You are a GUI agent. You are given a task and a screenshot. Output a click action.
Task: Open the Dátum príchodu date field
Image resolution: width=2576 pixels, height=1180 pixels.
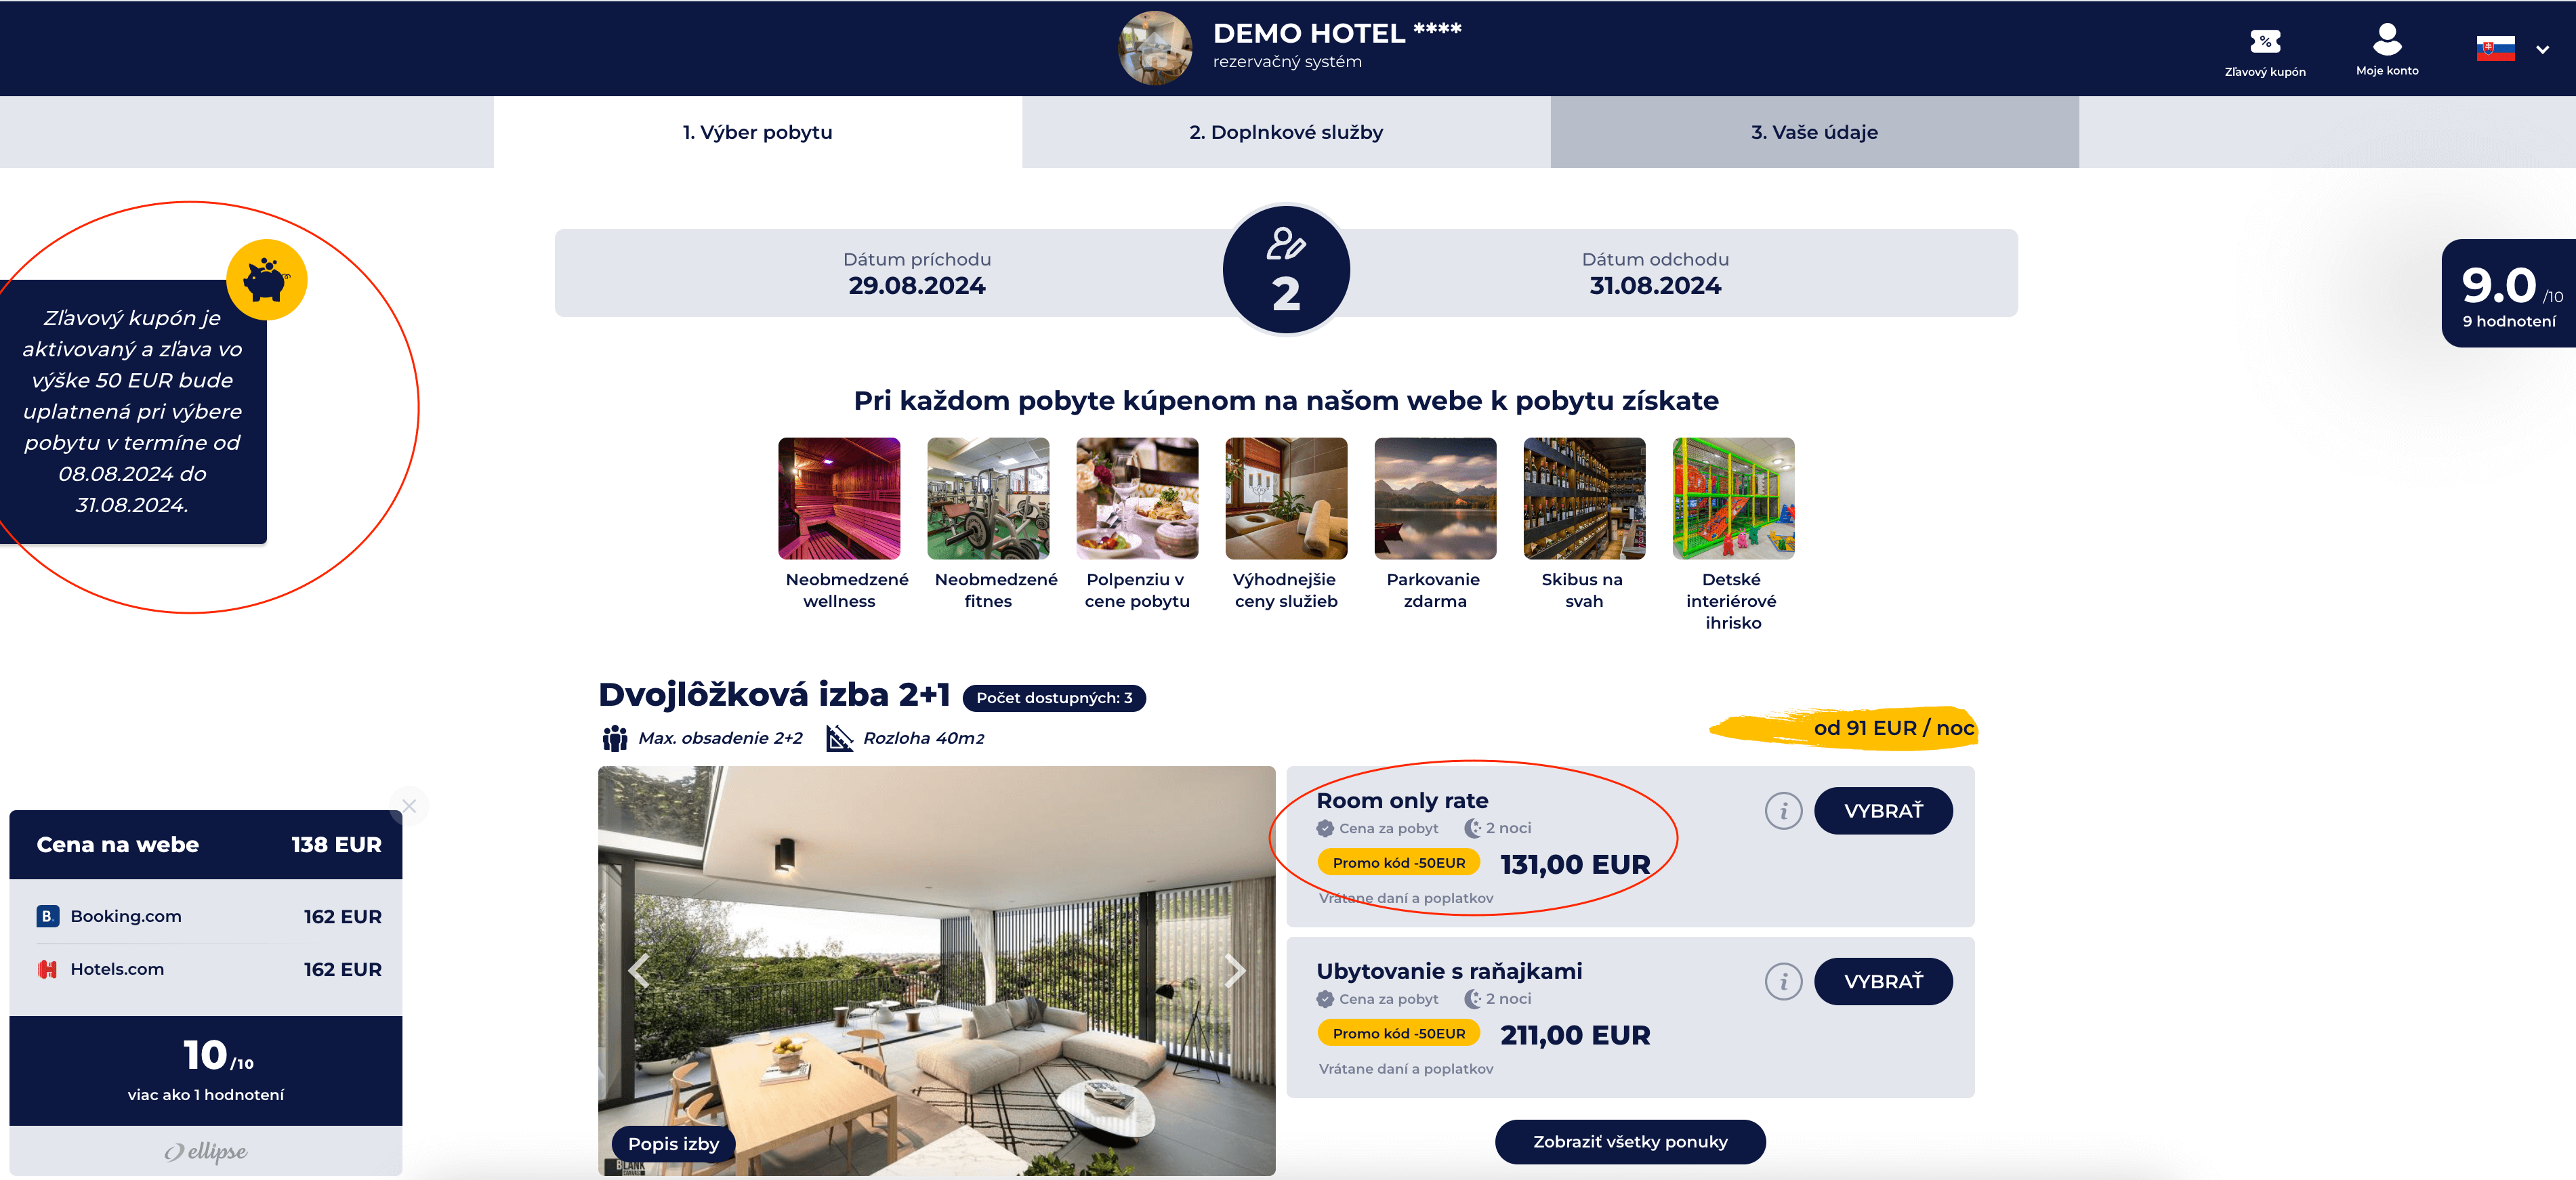coord(916,274)
